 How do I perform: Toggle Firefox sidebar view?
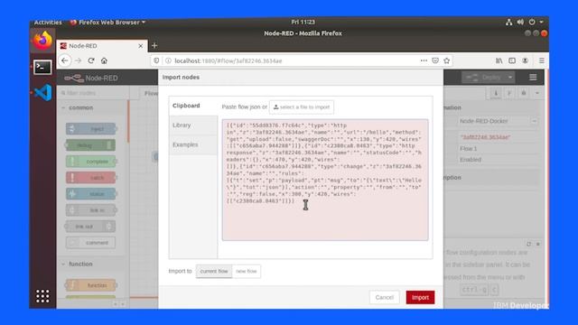[x=512, y=60]
